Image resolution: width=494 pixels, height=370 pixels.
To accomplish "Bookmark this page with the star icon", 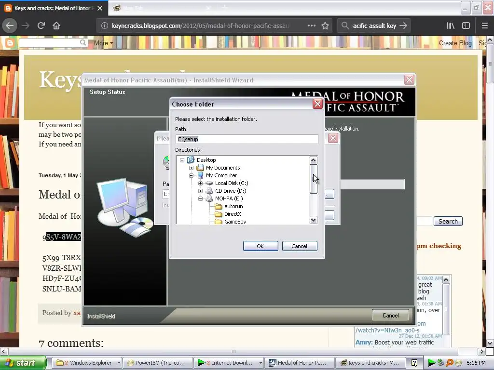I will [x=325, y=26].
